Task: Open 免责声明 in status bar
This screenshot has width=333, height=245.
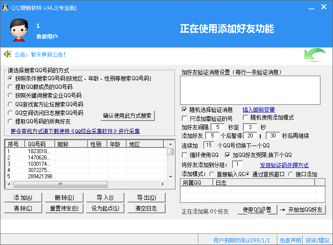Action: [290, 241]
